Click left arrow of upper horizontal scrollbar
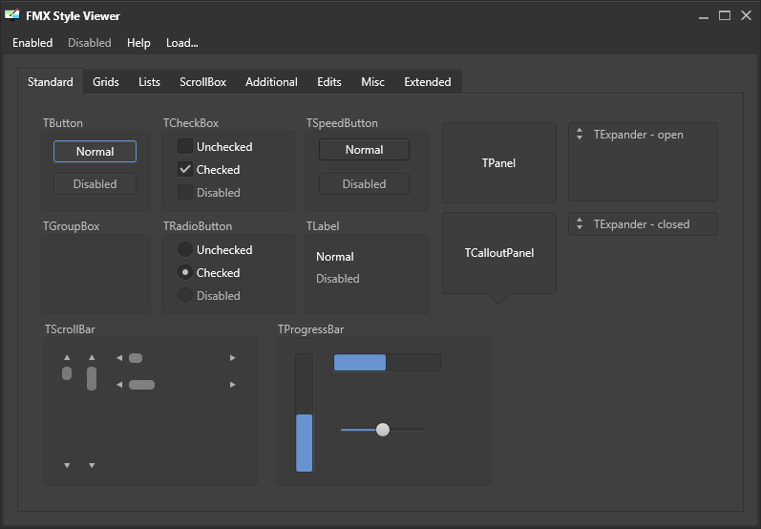Screen dimensions: 761x529 pyautogui.click(x=119, y=358)
